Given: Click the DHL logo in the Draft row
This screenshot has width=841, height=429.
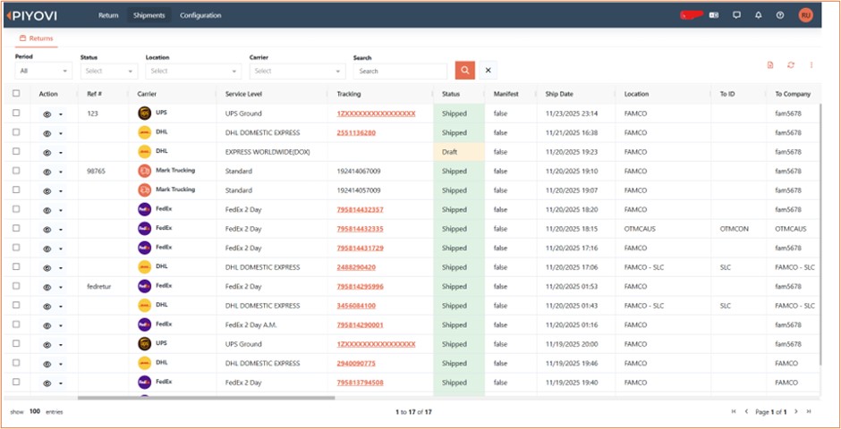Looking at the screenshot, I should pos(144,152).
